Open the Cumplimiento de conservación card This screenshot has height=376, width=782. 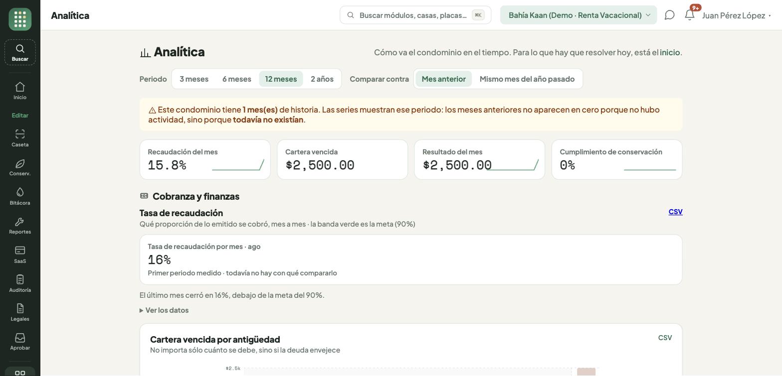(x=617, y=160)
